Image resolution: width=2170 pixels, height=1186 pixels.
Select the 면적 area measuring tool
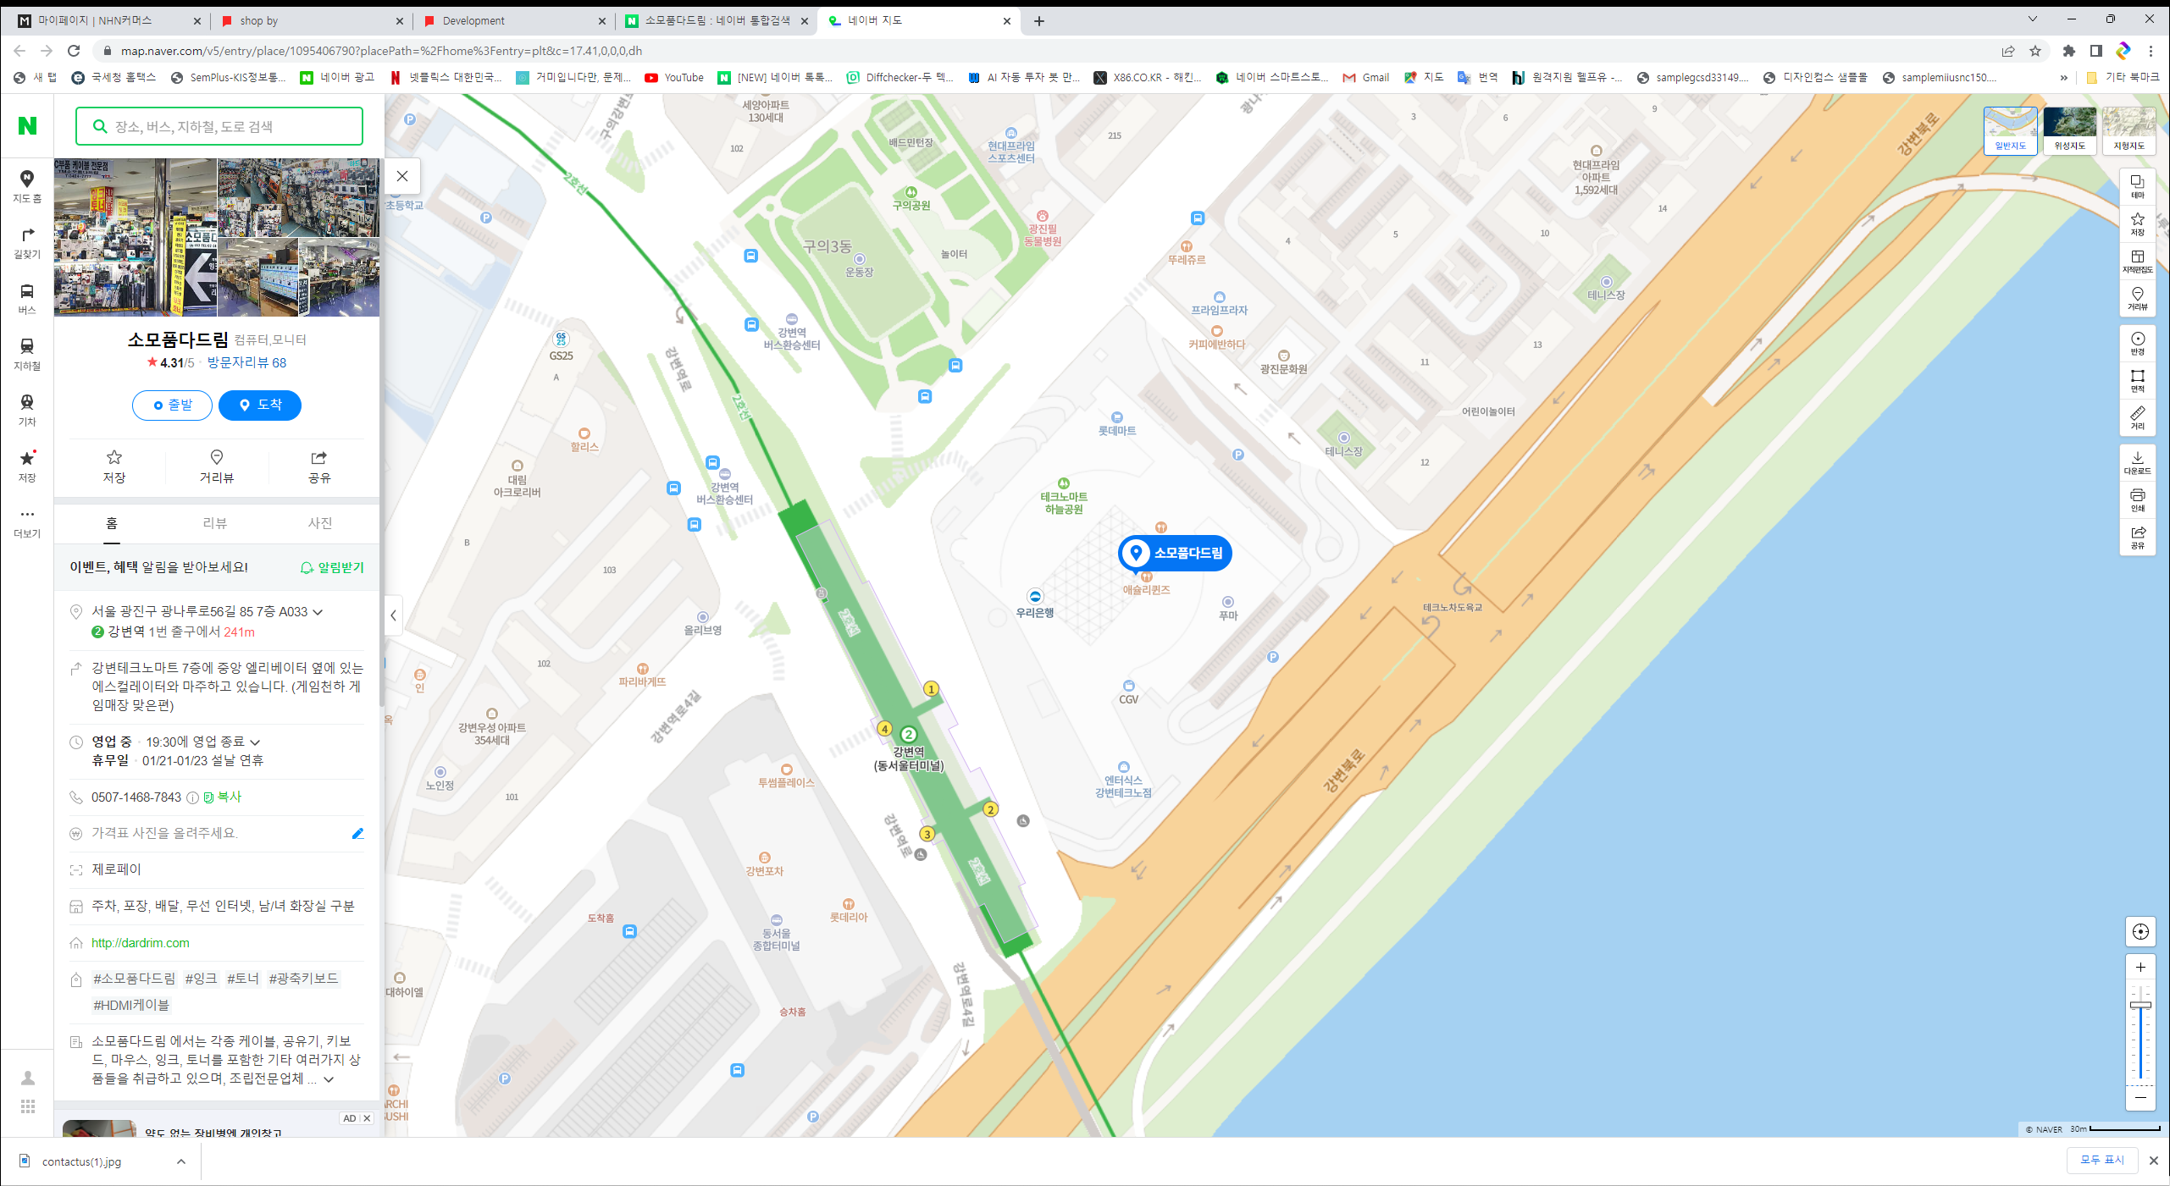[x=2137, y=381]
